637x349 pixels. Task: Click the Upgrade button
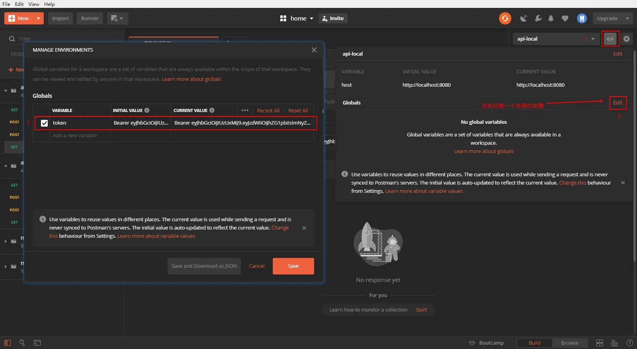pyautogui.click(x=607, y=18)
